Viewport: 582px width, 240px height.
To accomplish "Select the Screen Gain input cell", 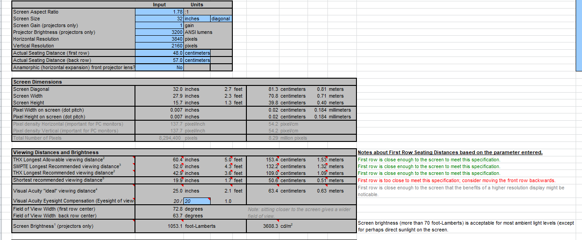I will (159, 25).
